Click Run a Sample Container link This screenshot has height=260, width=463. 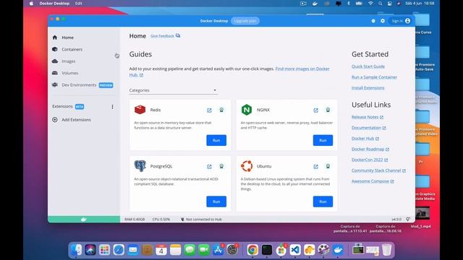point(374,77)
